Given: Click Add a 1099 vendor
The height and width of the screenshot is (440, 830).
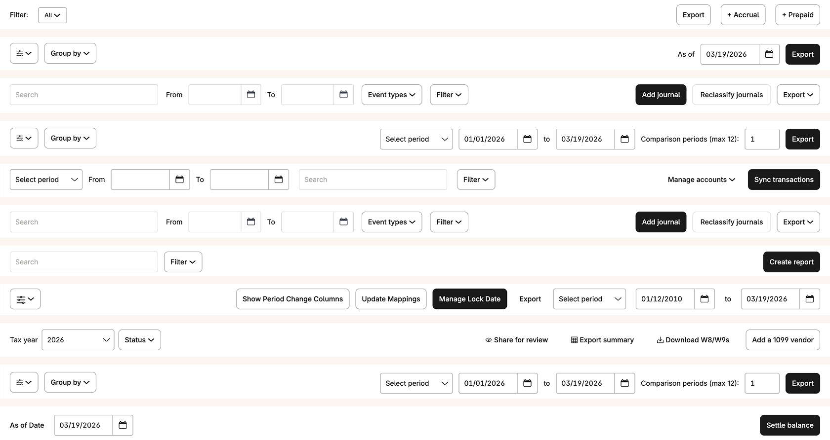Looking at the screenshot, I should click(783, 340).
